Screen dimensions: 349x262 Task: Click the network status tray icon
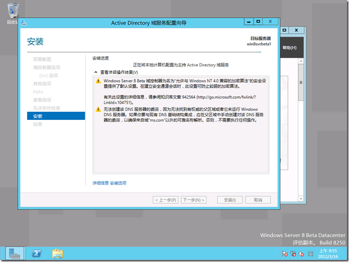click(293, 254)
